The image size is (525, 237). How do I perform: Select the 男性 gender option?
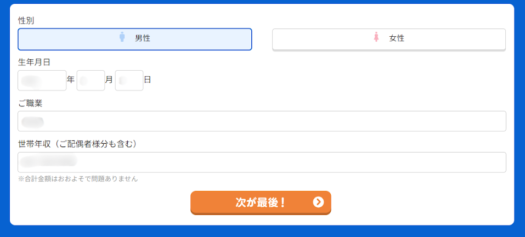(x=134, y=39)
